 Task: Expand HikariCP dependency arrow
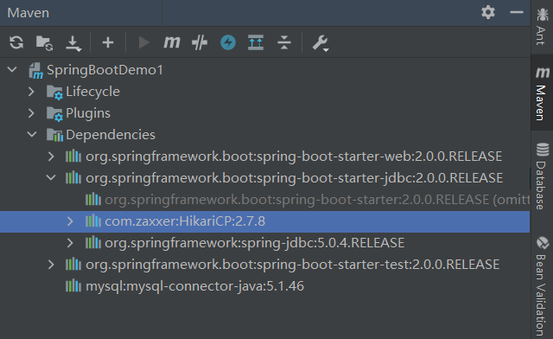(70, 221)
